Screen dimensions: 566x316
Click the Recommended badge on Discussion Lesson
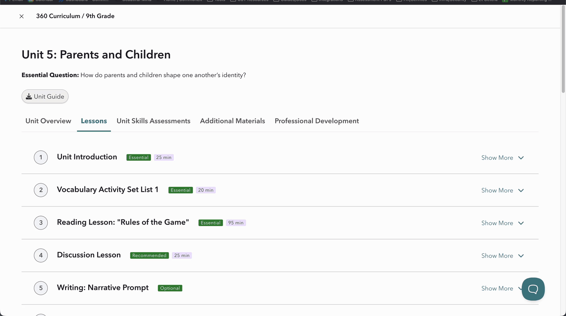point(149,255)
